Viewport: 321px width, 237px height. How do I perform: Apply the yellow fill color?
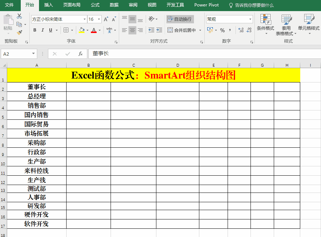[81, 30]
